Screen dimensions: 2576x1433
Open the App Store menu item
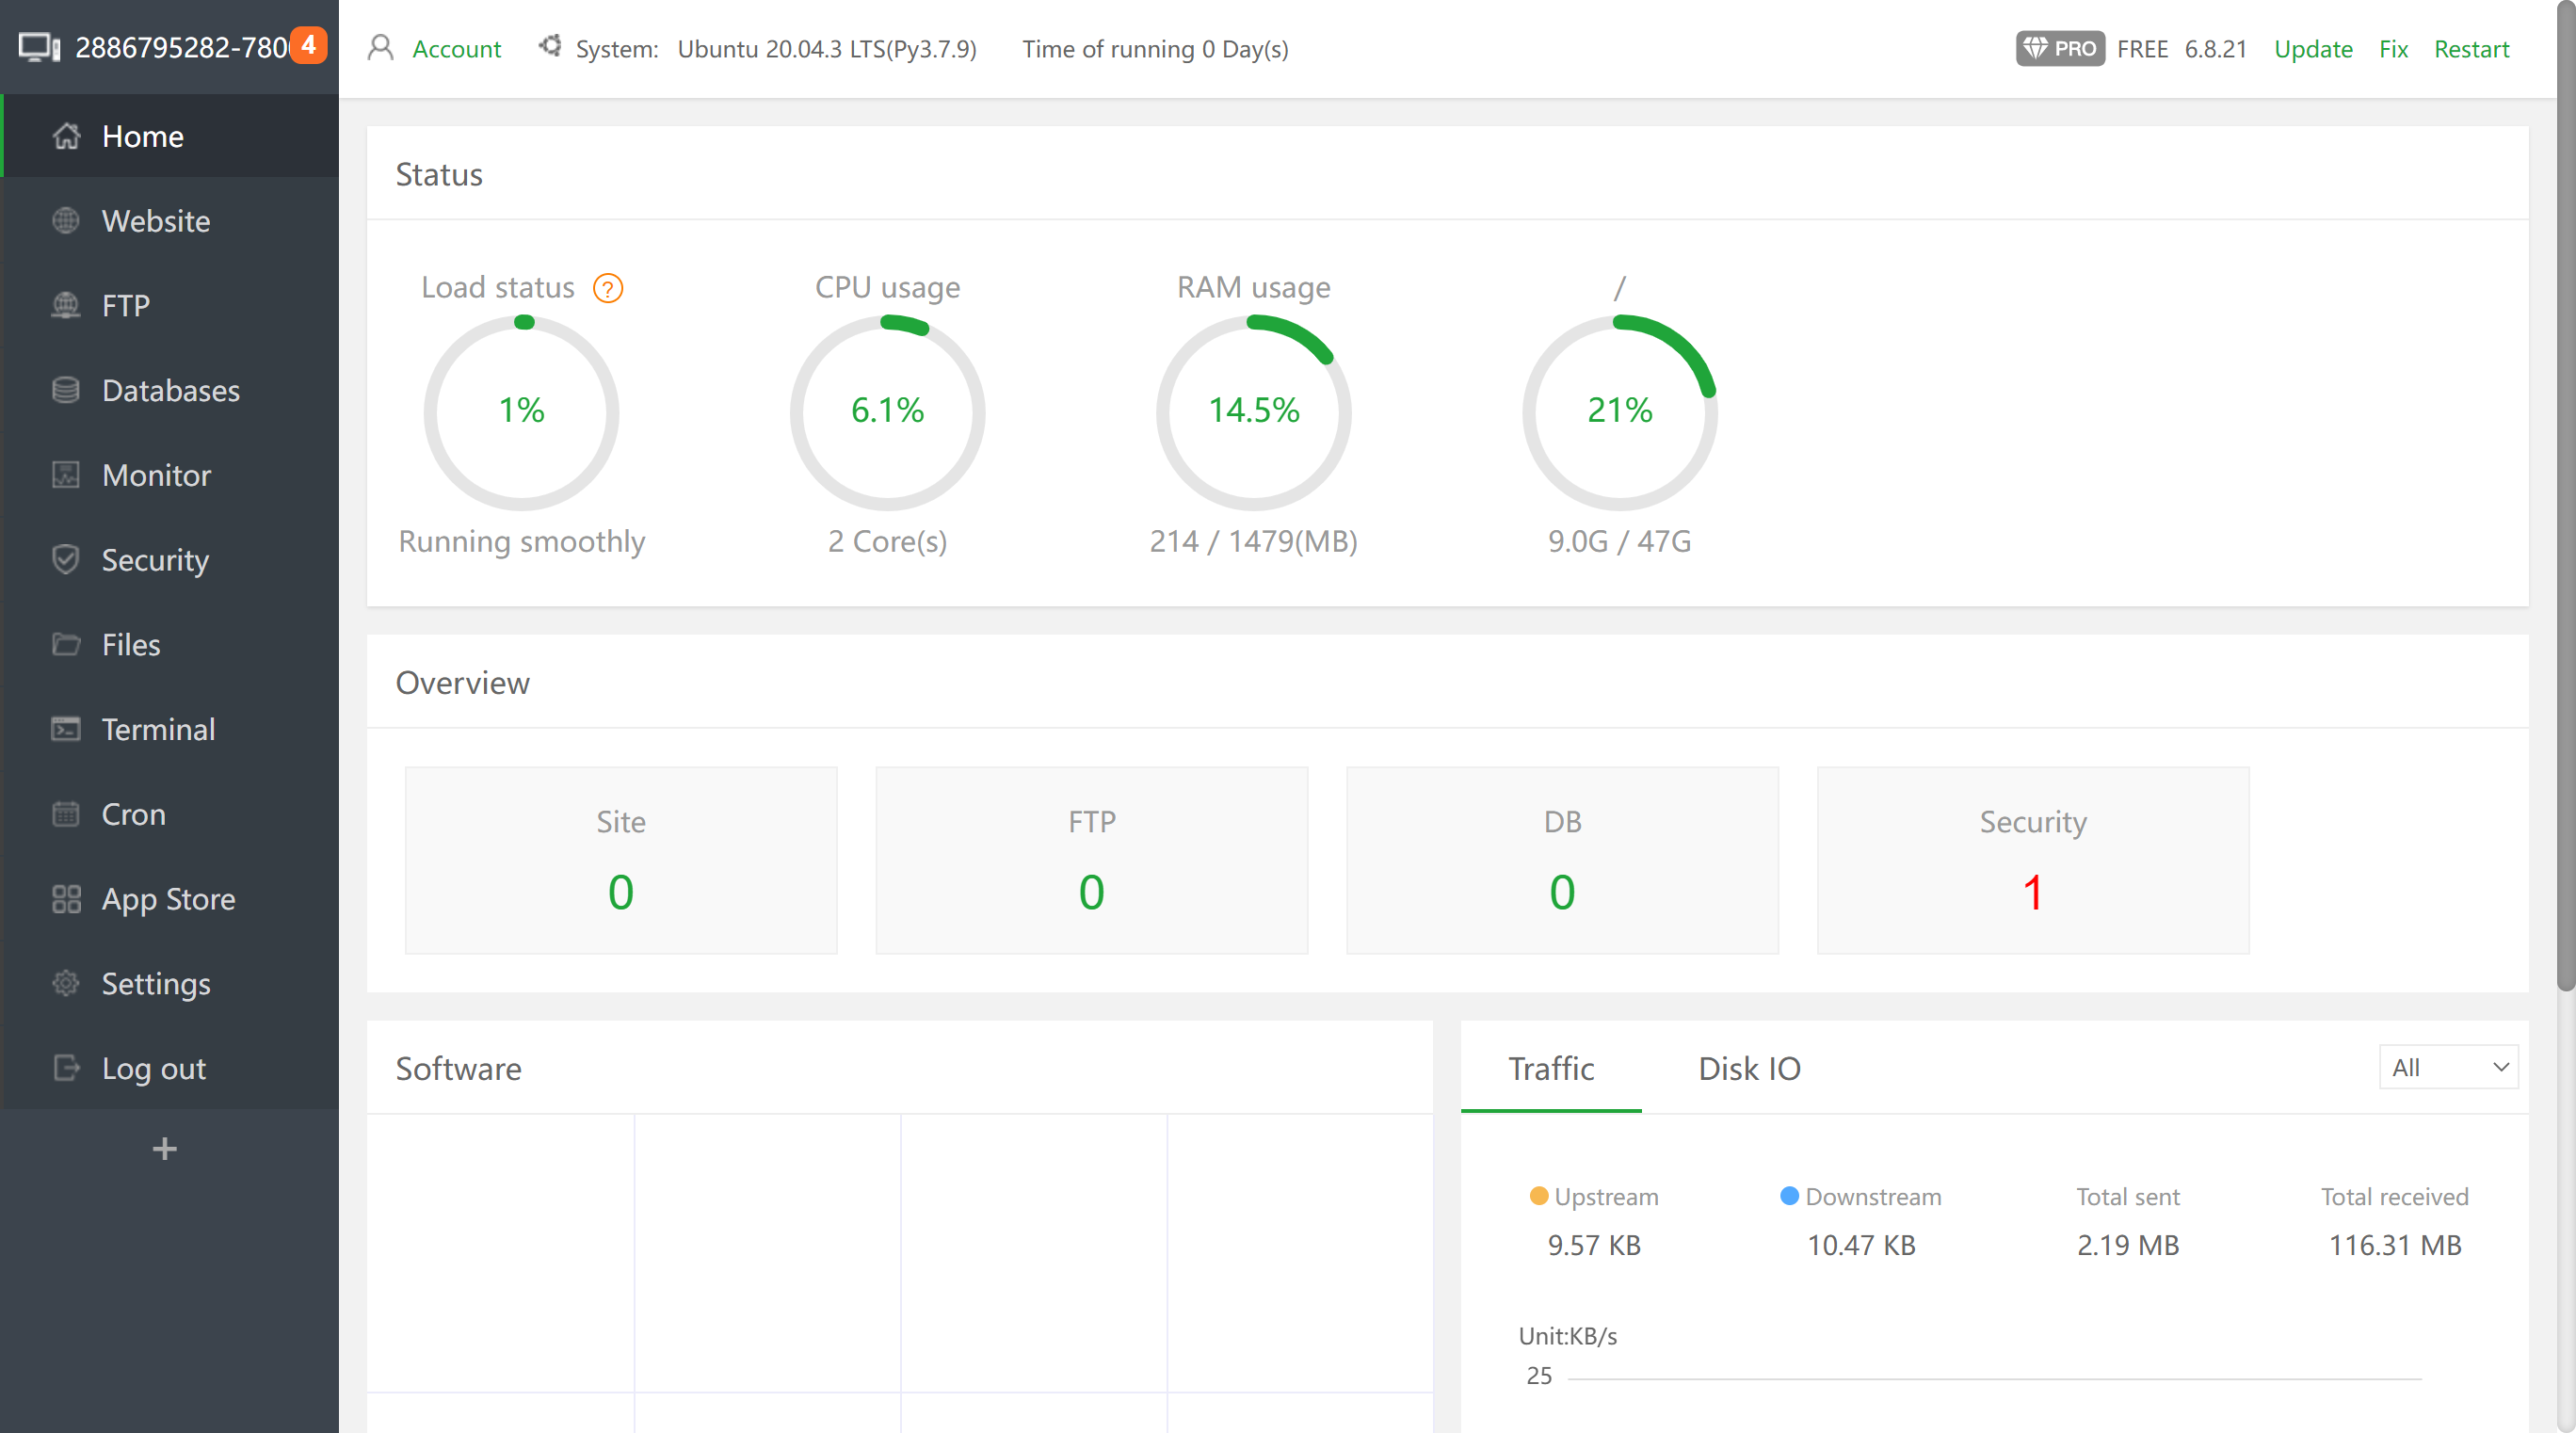point(170,899)
